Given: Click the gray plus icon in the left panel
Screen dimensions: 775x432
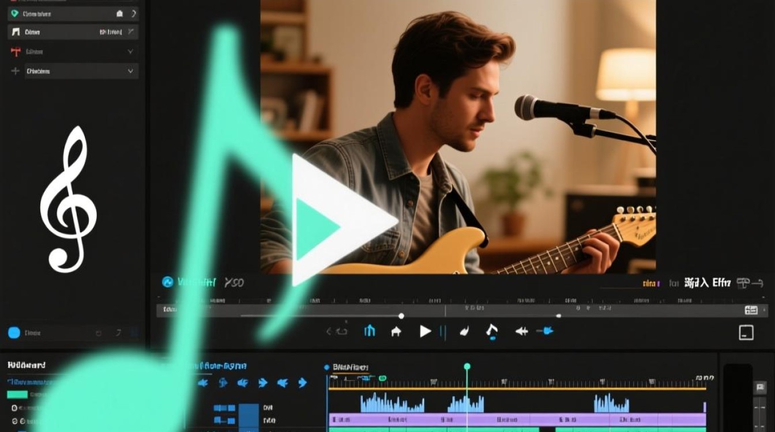Looking at the screenshot, I should click(x=15, y=71).
